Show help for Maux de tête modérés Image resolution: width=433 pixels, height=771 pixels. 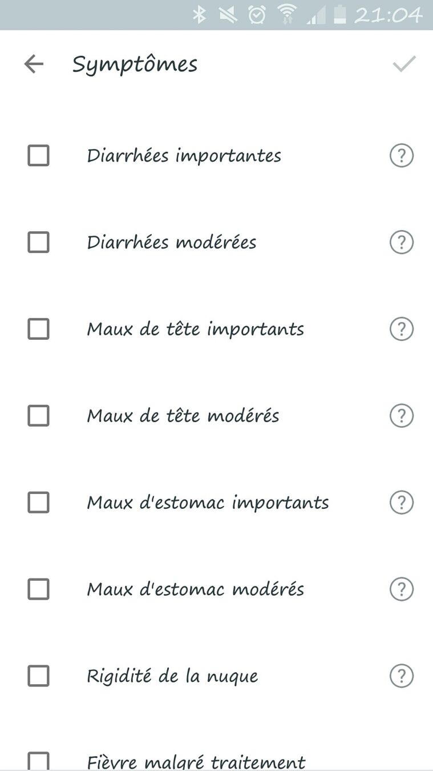click(x=401, y=416)
